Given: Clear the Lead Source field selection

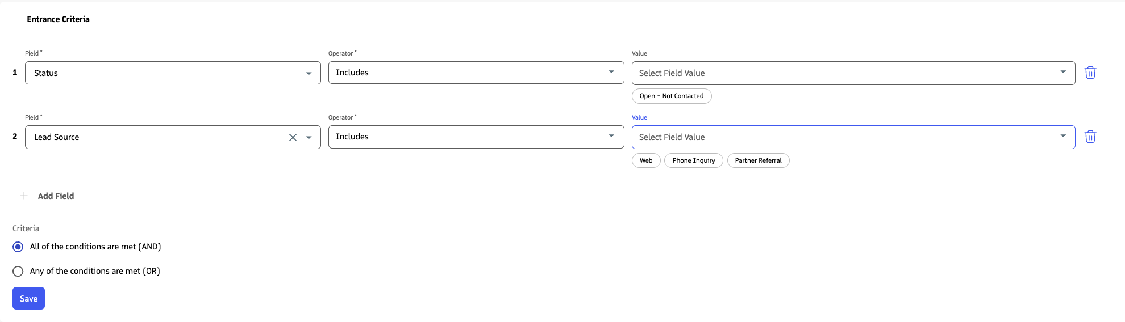Looking at the screenshot, I should (293, 137).
